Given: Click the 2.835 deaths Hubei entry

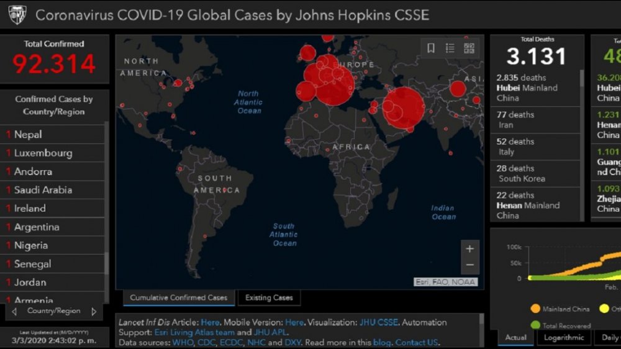Looking at the screenshot, I should (x=535, y=88).
